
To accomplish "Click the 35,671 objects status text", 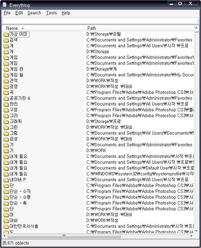I will 15,243.
